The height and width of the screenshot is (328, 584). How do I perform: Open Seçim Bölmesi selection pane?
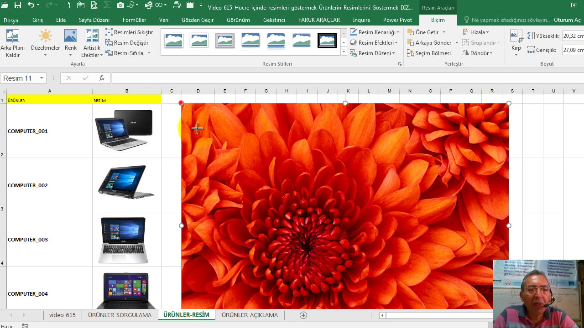coord(429,53)
